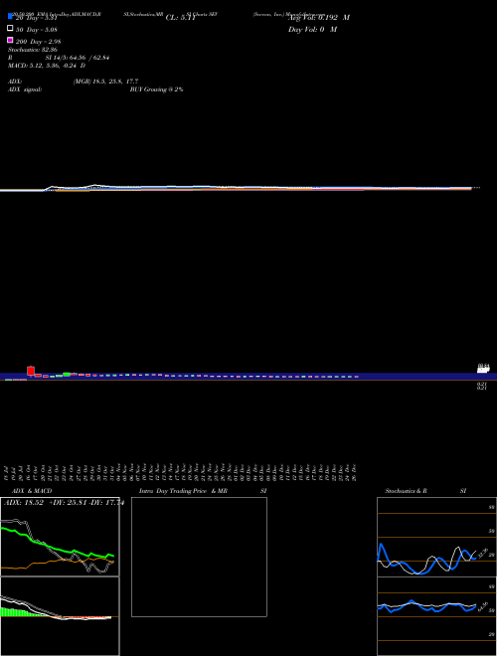
Task: Click the 'Stochastics & R' panel title
Action: point(406,491)
